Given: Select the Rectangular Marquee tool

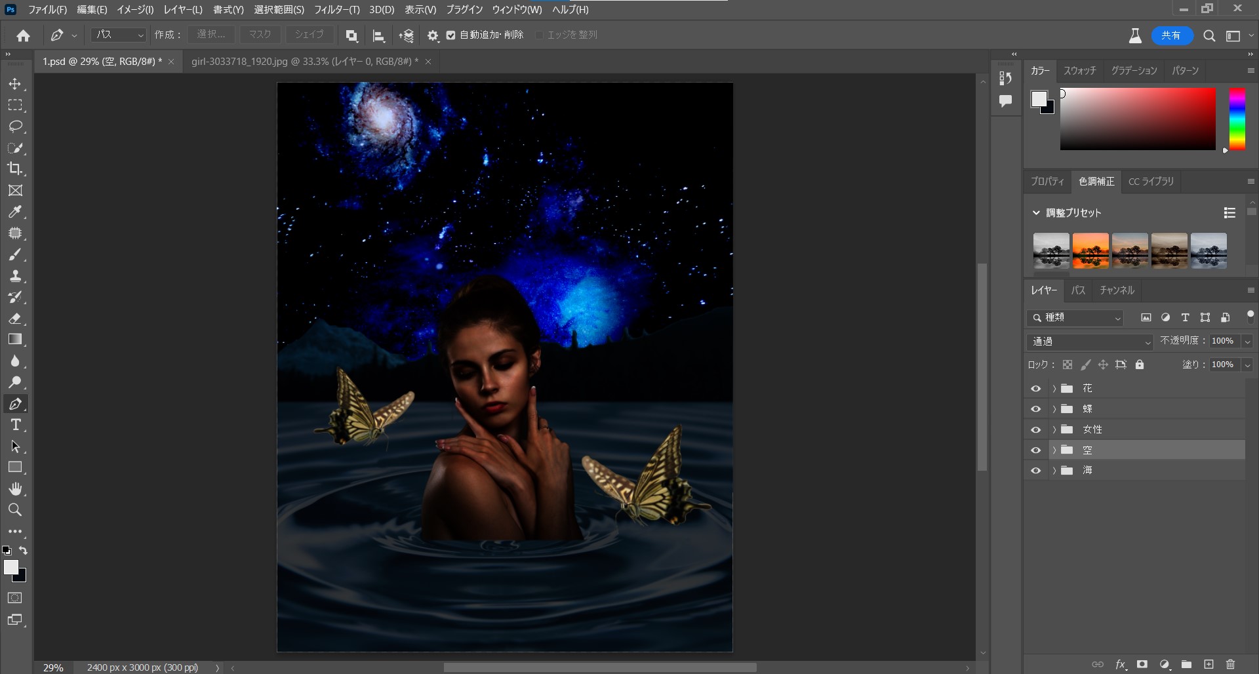Looking at the screenshot, I should click(15, 105).
